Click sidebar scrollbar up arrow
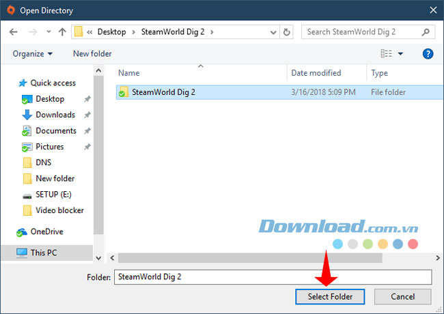 click(98, 70)
